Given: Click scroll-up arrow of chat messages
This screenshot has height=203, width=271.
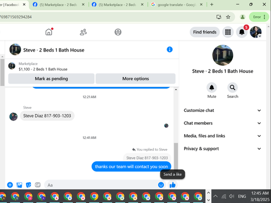Looking at the screenshot, I should (176, 90).
